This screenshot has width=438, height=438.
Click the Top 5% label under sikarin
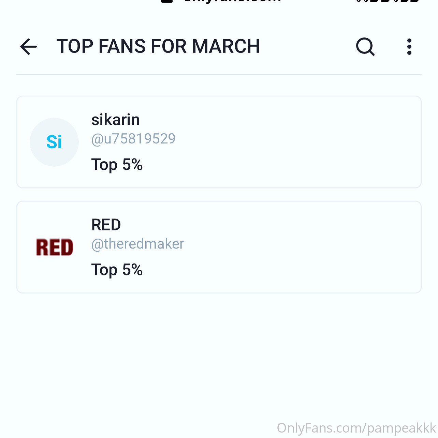point(117,165)
